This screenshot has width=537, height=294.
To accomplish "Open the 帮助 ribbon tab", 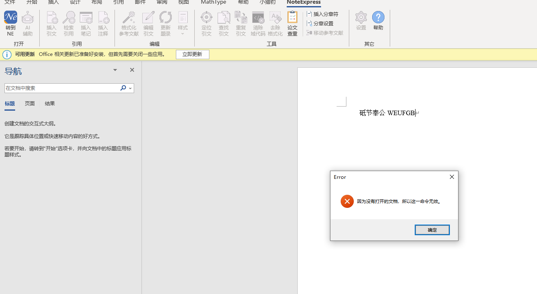I will click(x=243, y=2).
